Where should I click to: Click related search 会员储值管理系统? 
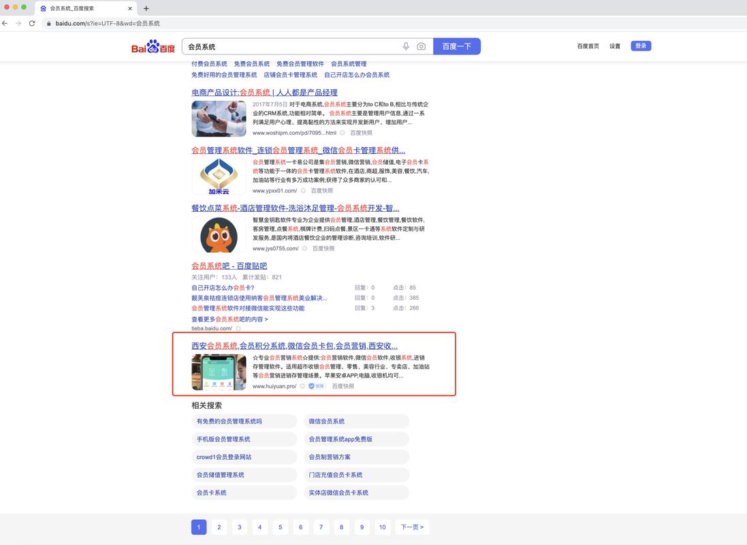tap(244, 475)
